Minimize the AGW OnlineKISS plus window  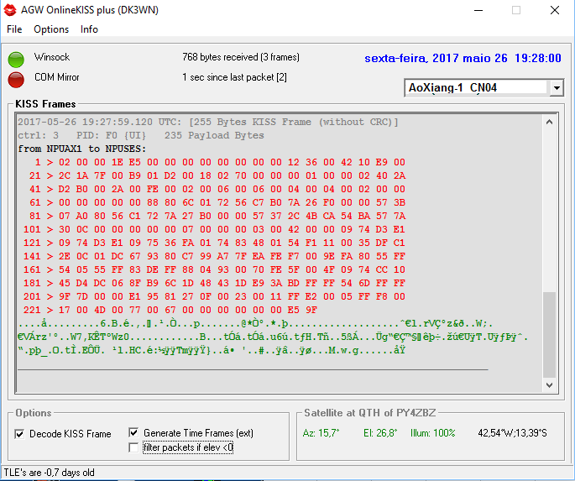click(x=478, y=10)
